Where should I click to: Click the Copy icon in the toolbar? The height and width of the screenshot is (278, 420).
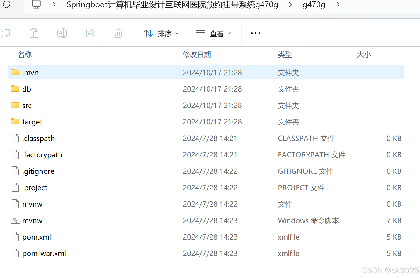6,33
